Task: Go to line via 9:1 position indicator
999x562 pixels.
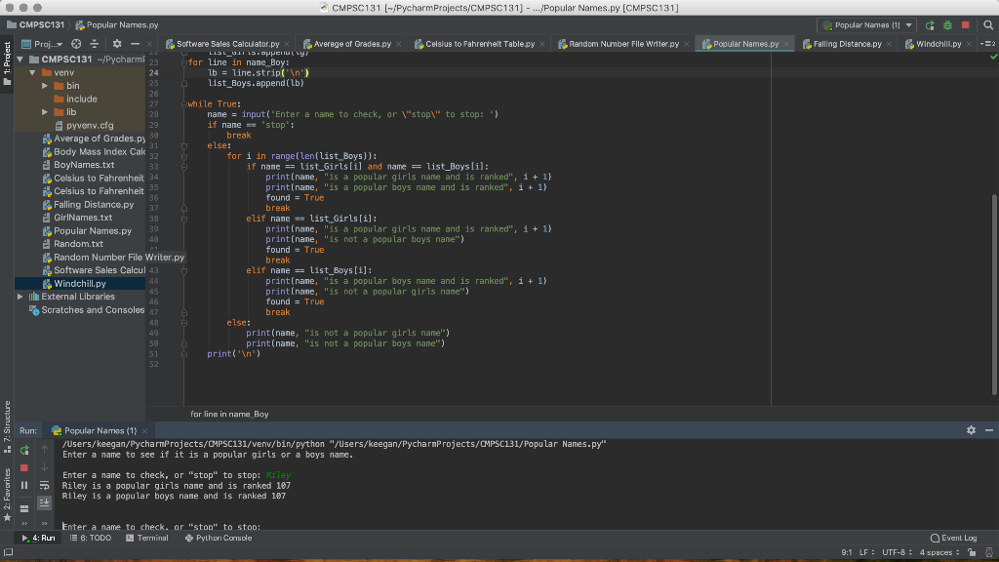Action: click(x=846, y=552)
